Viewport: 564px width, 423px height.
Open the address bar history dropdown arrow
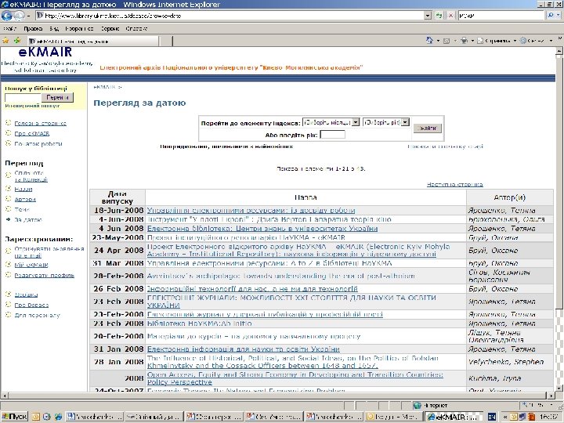pyautogui.click(x=428, y=16)
